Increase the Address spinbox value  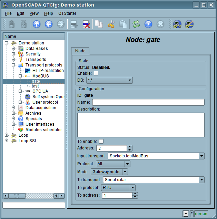click(130, 147)
